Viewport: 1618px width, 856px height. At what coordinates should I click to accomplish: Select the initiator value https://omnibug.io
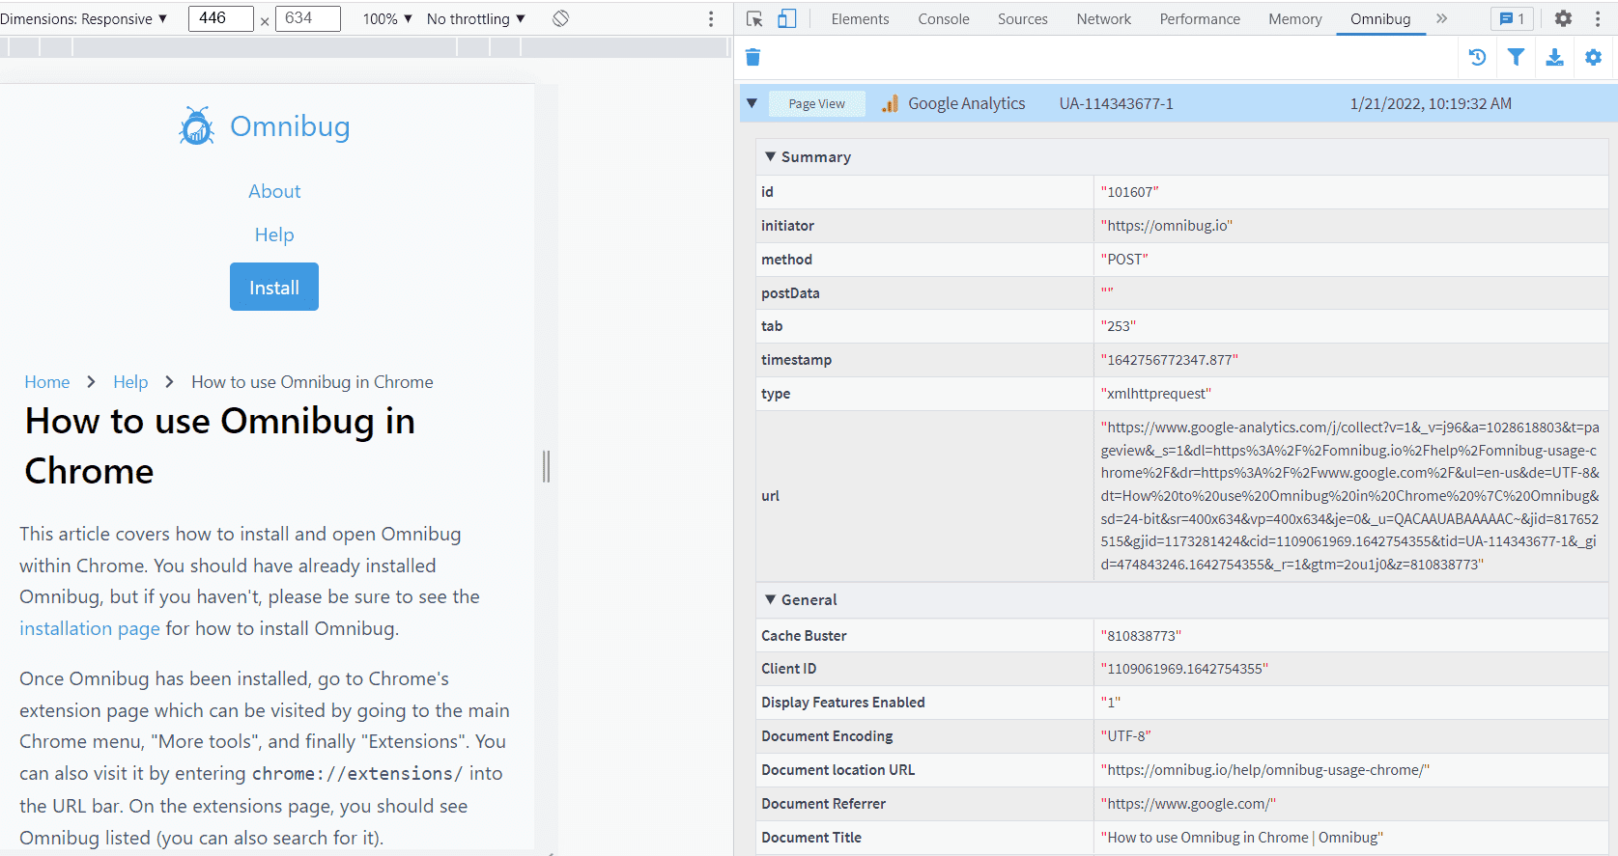point(1167,226)
